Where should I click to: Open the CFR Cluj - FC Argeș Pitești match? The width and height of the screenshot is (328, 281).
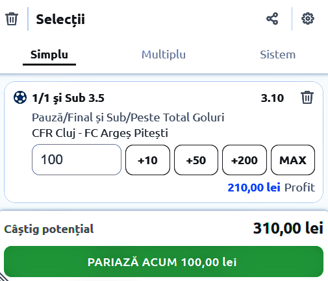(x=100, y=133)
